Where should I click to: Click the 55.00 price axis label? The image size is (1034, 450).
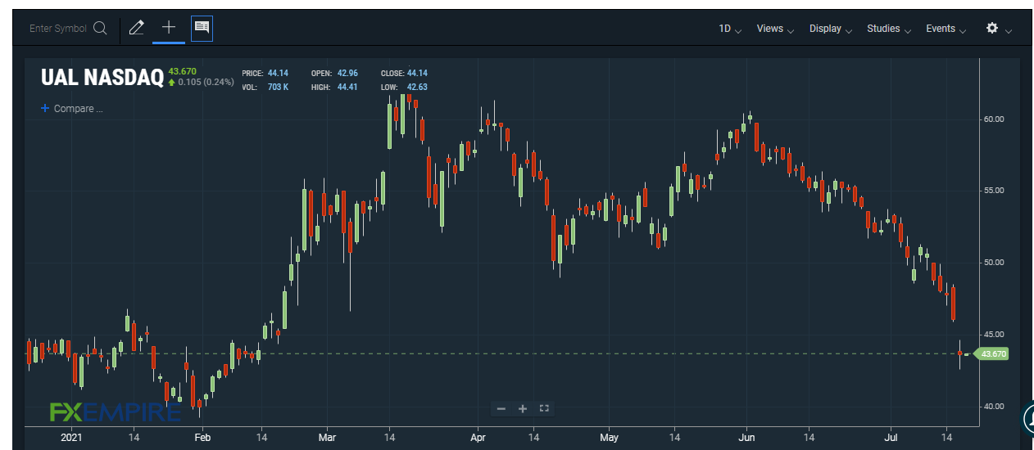click(994, 190)
